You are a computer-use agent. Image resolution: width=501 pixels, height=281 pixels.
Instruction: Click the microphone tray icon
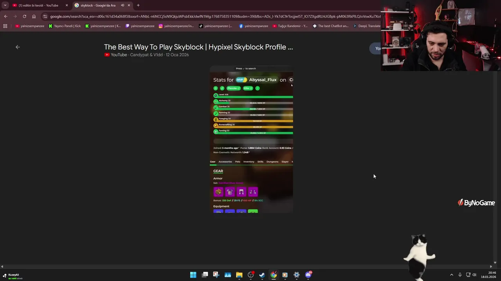[460, 275]
